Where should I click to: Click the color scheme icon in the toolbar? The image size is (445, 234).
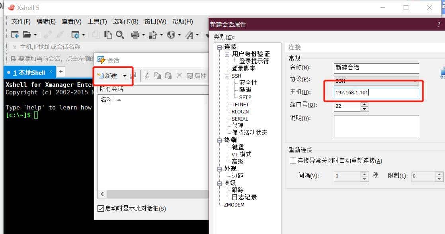pos(153,35)
